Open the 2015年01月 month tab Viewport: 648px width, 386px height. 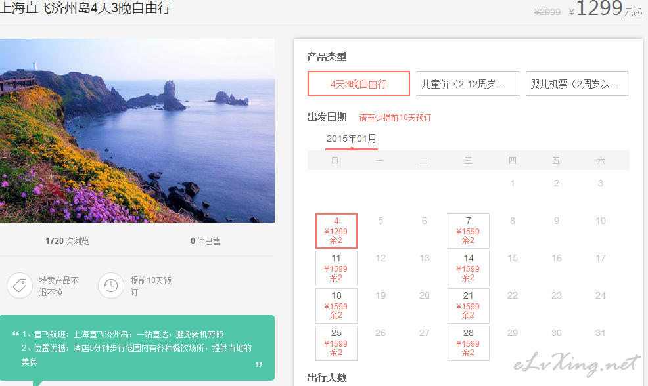pos(352,139)
